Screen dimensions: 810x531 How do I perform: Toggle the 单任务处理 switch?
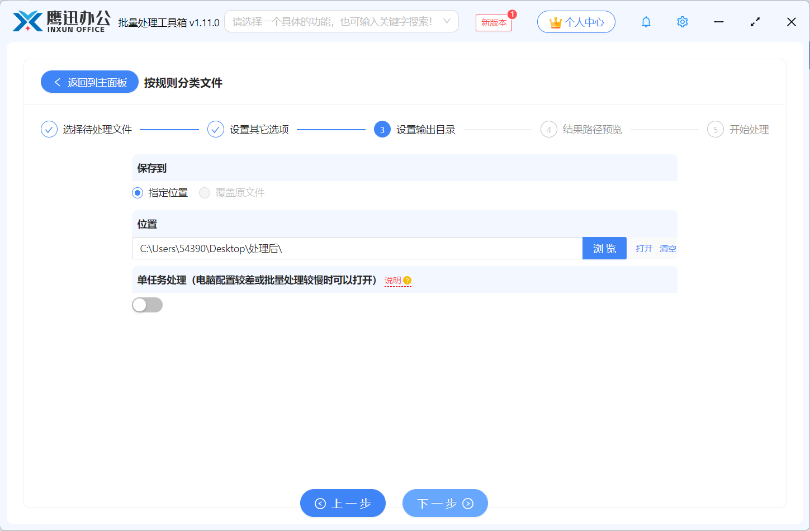tap(147, 305)
